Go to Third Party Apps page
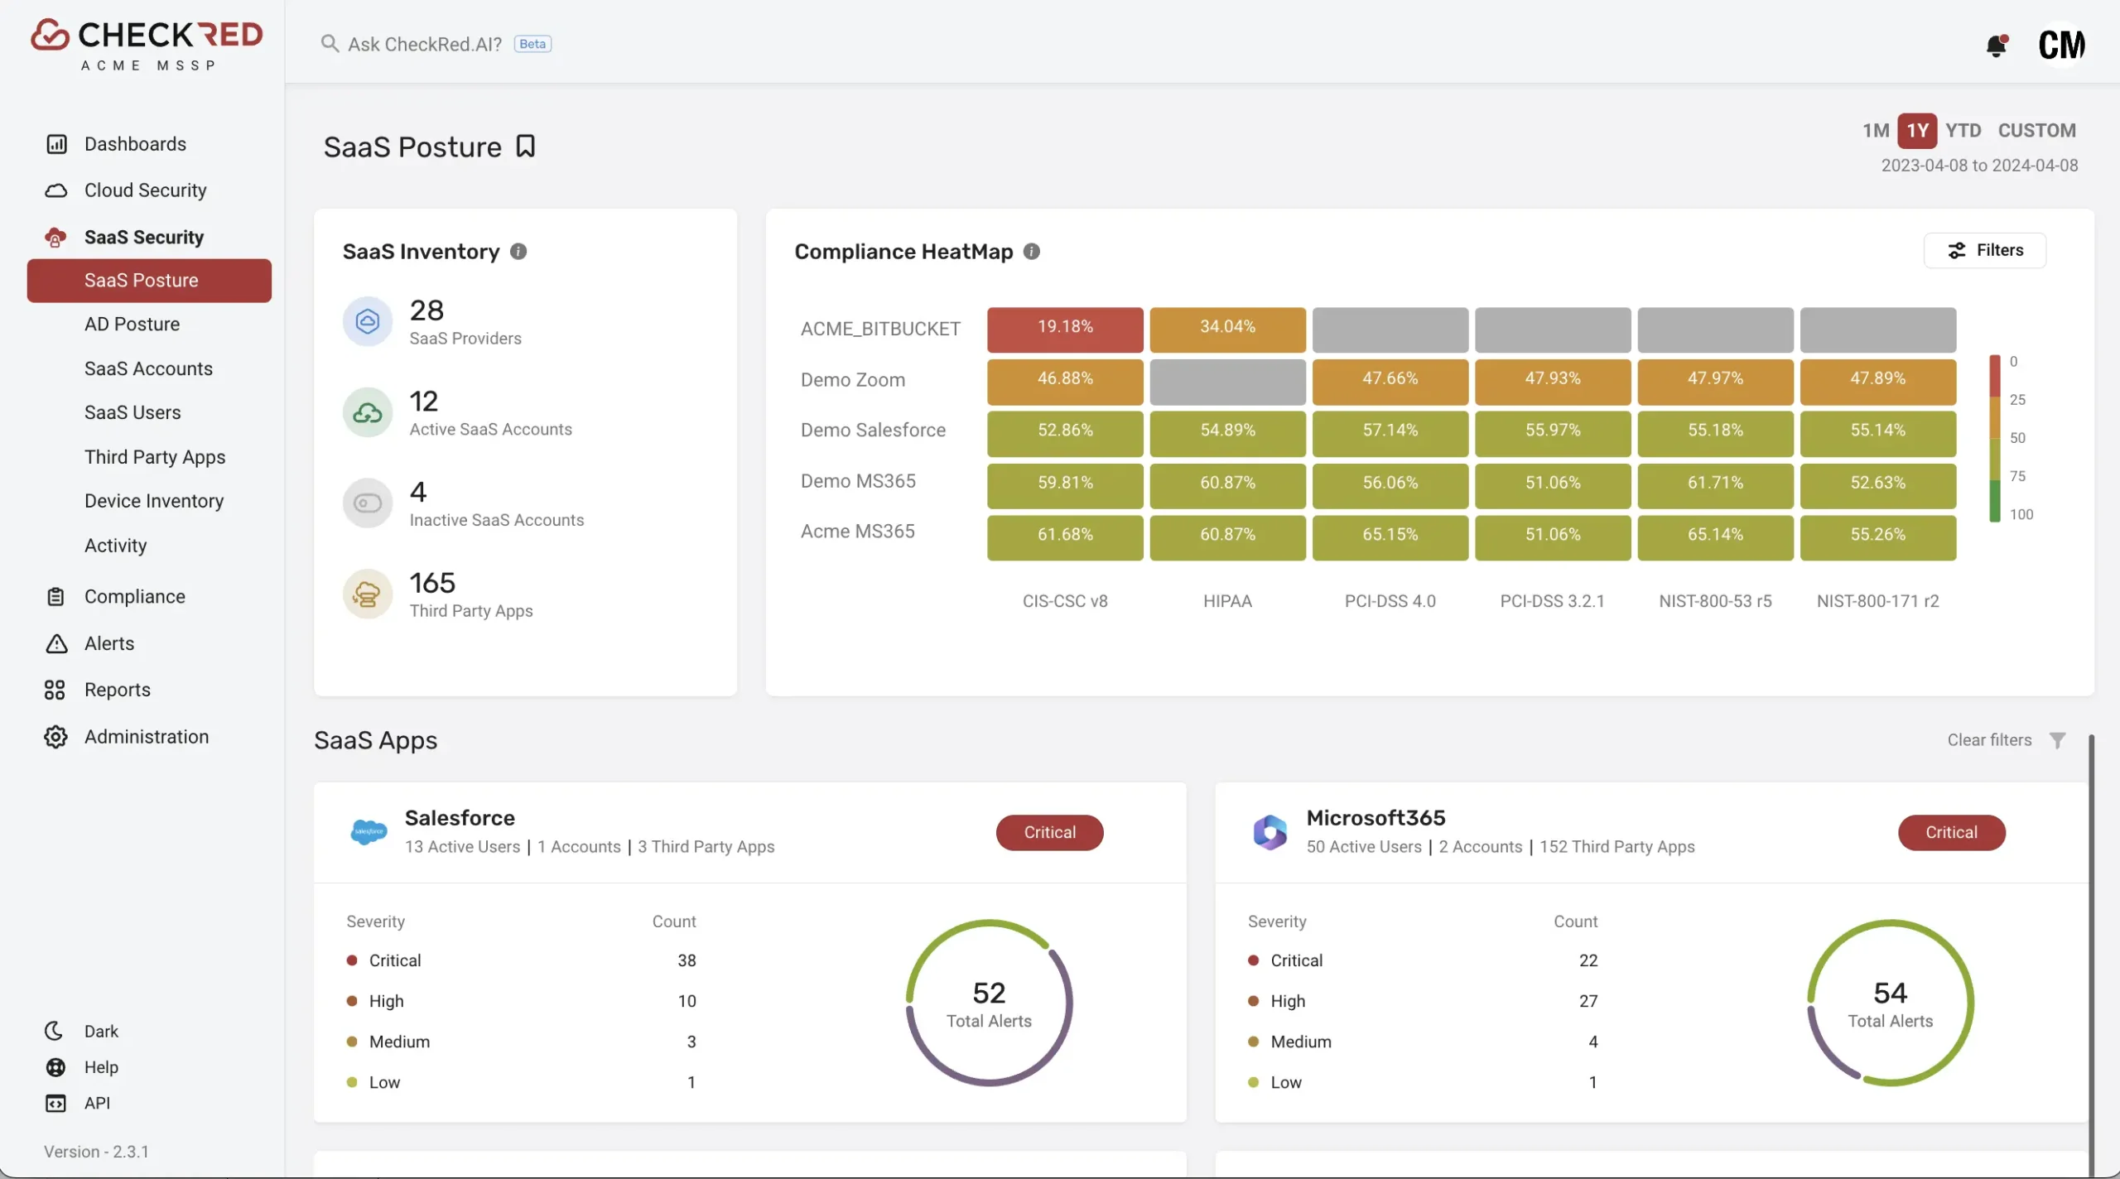 point(155,457)
